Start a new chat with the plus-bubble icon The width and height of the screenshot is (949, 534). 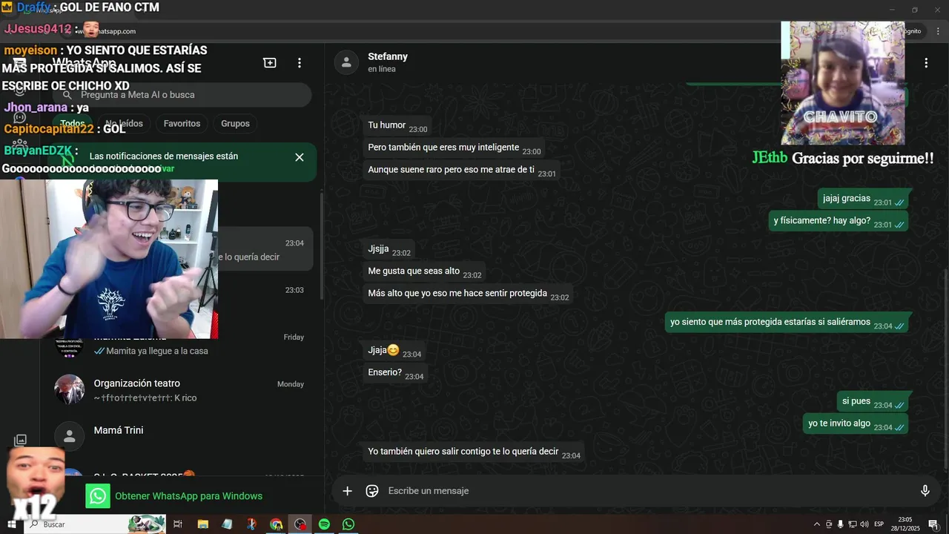point(270,63)
